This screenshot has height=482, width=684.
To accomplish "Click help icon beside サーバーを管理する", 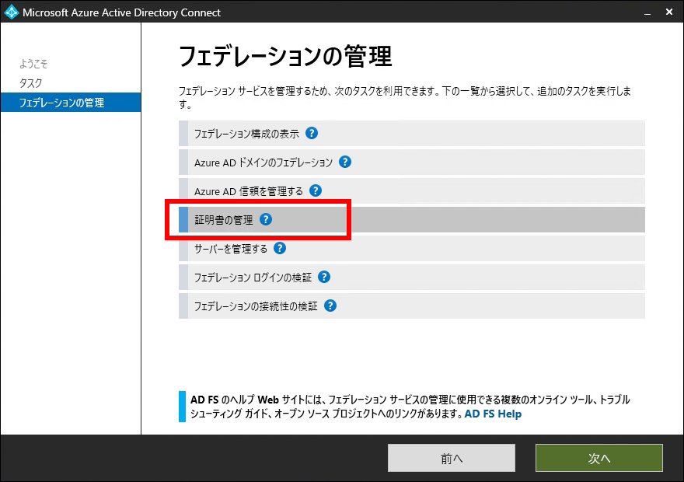I will click(280, 248).
